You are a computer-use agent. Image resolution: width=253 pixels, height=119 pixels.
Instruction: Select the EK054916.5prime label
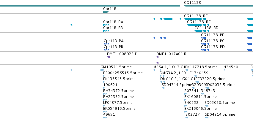coord(119,109)
